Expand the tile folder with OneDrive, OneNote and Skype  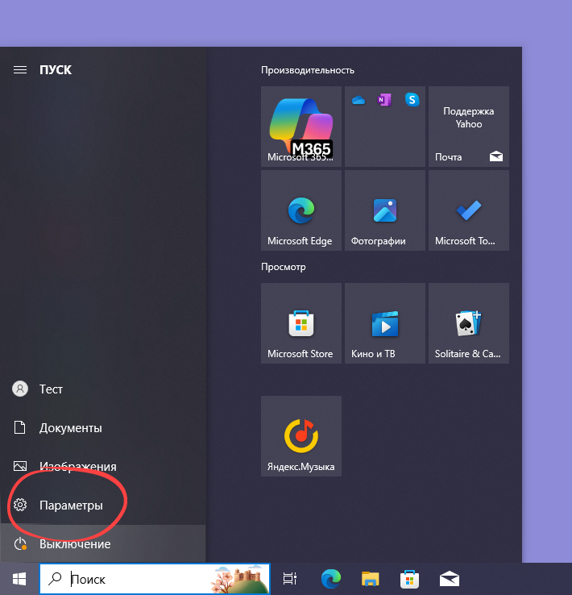click(385, 127)
